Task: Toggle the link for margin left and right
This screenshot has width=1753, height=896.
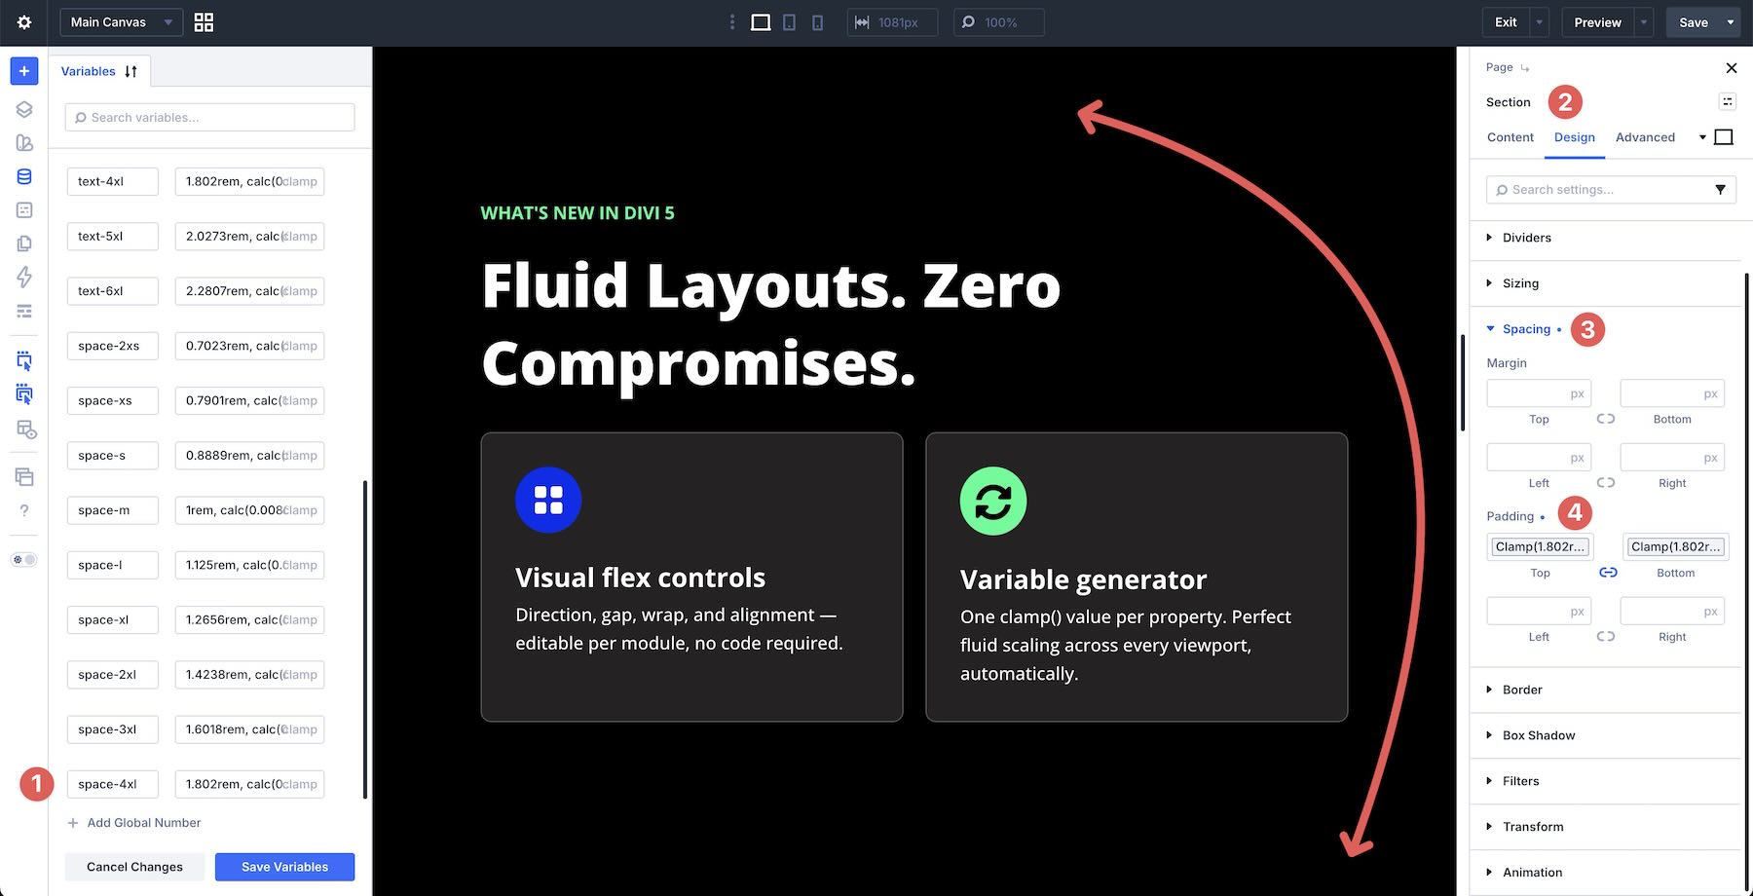Action: (x=1605, y=483)
